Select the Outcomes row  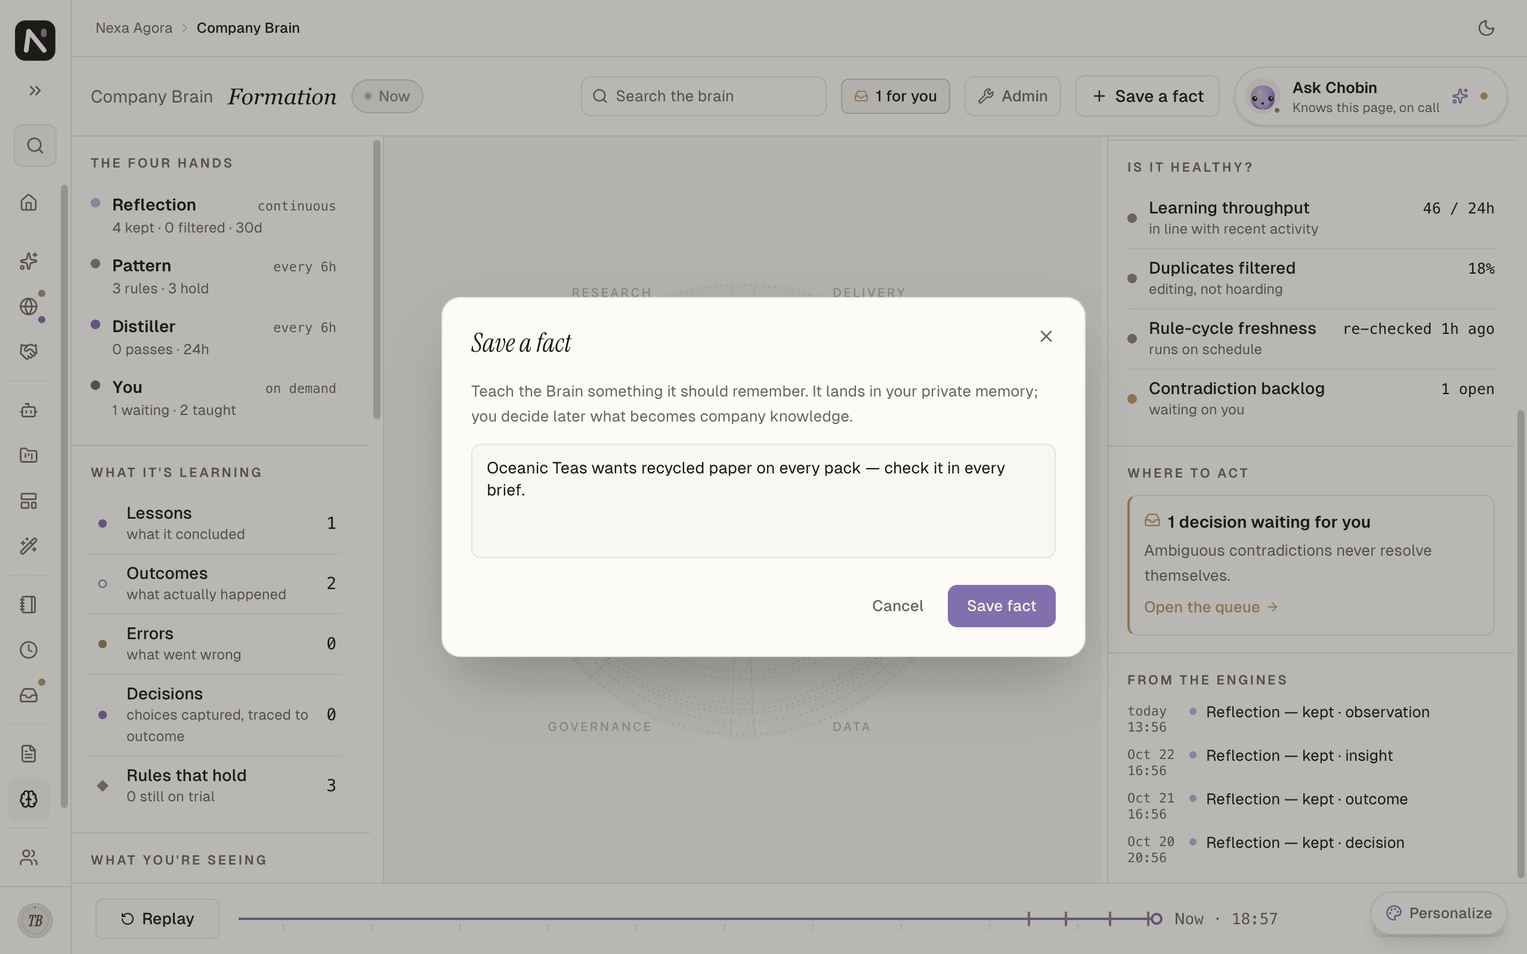(x=214, y=584)
